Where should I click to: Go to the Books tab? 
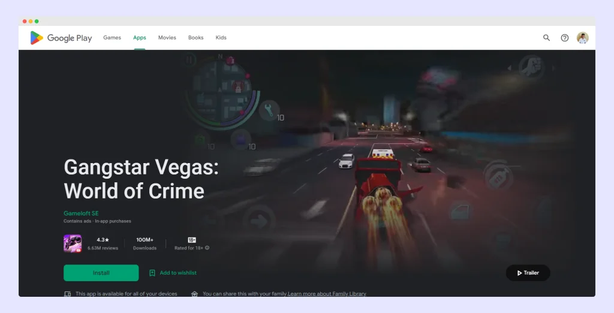pos(196,38)
